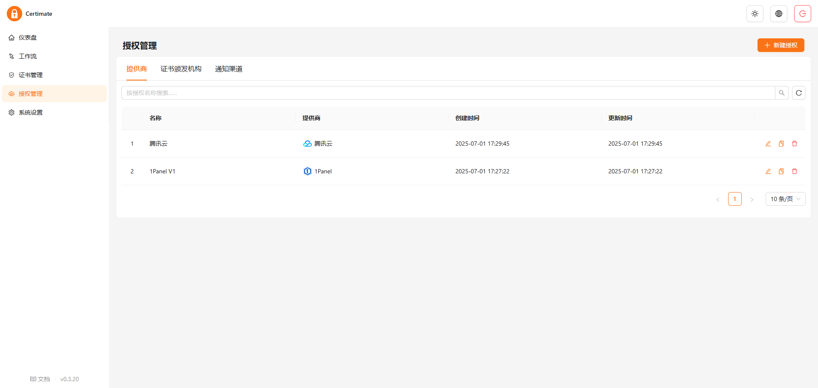Duplicate the 腾讯云 authorization row
Viewport: 818px width, 388px height.
781,144
